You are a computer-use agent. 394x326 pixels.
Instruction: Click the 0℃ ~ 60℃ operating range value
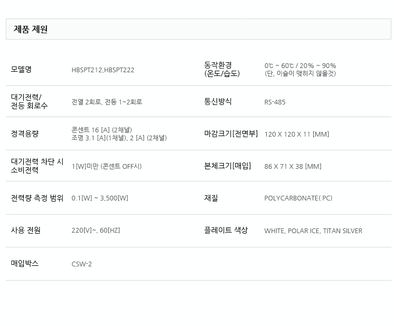(300, 66)
